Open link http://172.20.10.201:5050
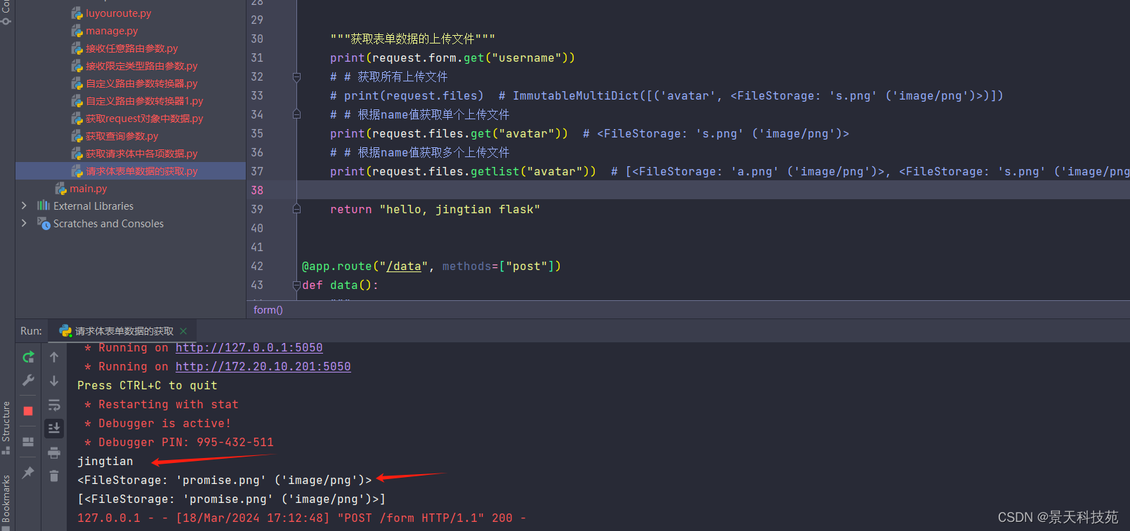Viewport: 1130px width, 531px height. click(x=263, y=367)
